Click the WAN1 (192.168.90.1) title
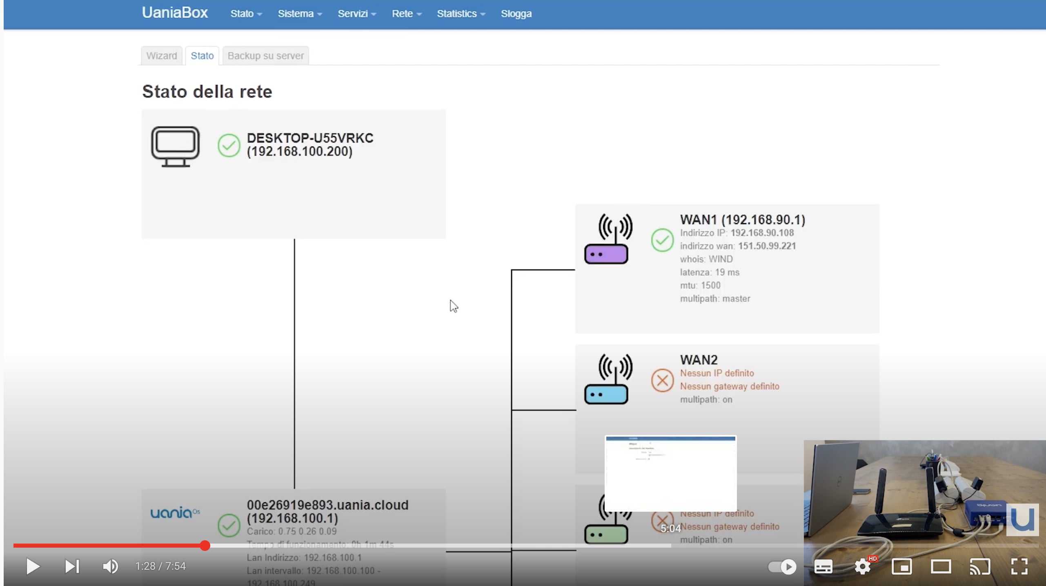The height and width of the screenshot is (586, 1046). (x=743, y=220)
